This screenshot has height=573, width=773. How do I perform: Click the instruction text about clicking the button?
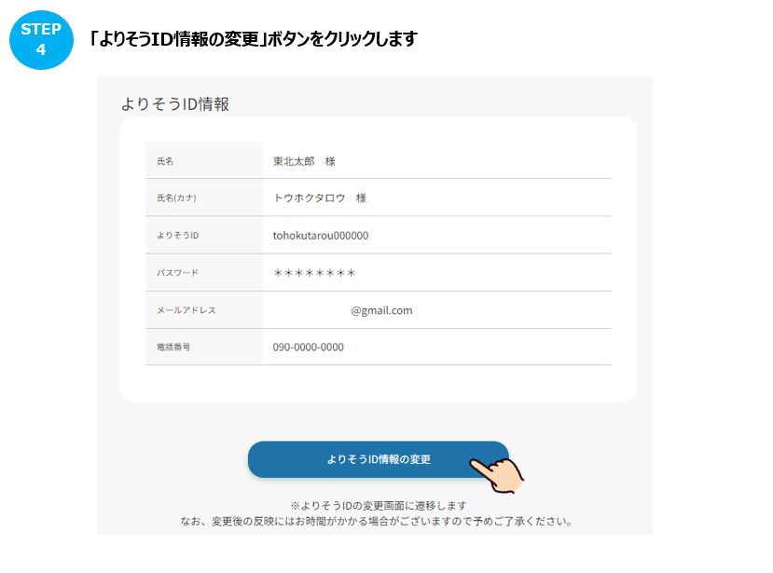[x=252, y=38]
